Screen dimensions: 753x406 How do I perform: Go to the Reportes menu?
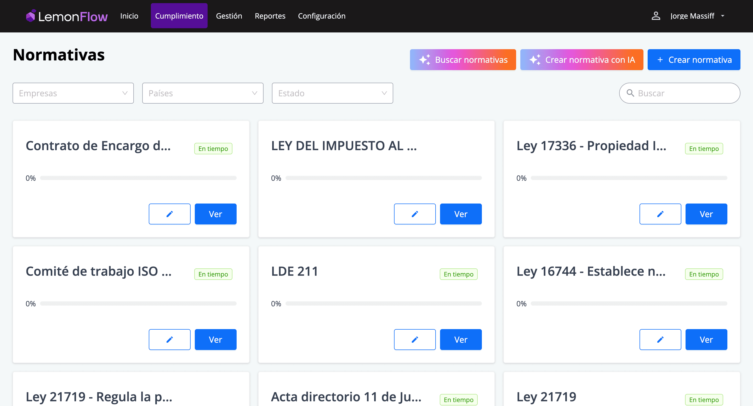(270, 16)
